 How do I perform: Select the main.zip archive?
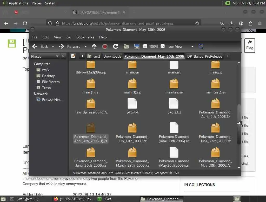215,68
